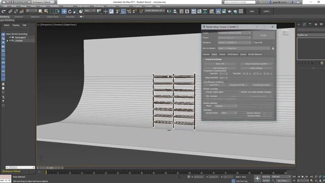Image resolution: width=325 pixels, height=183 pixels.
Task: Toggle Angle Snap
Action: (x=123, y=11)
